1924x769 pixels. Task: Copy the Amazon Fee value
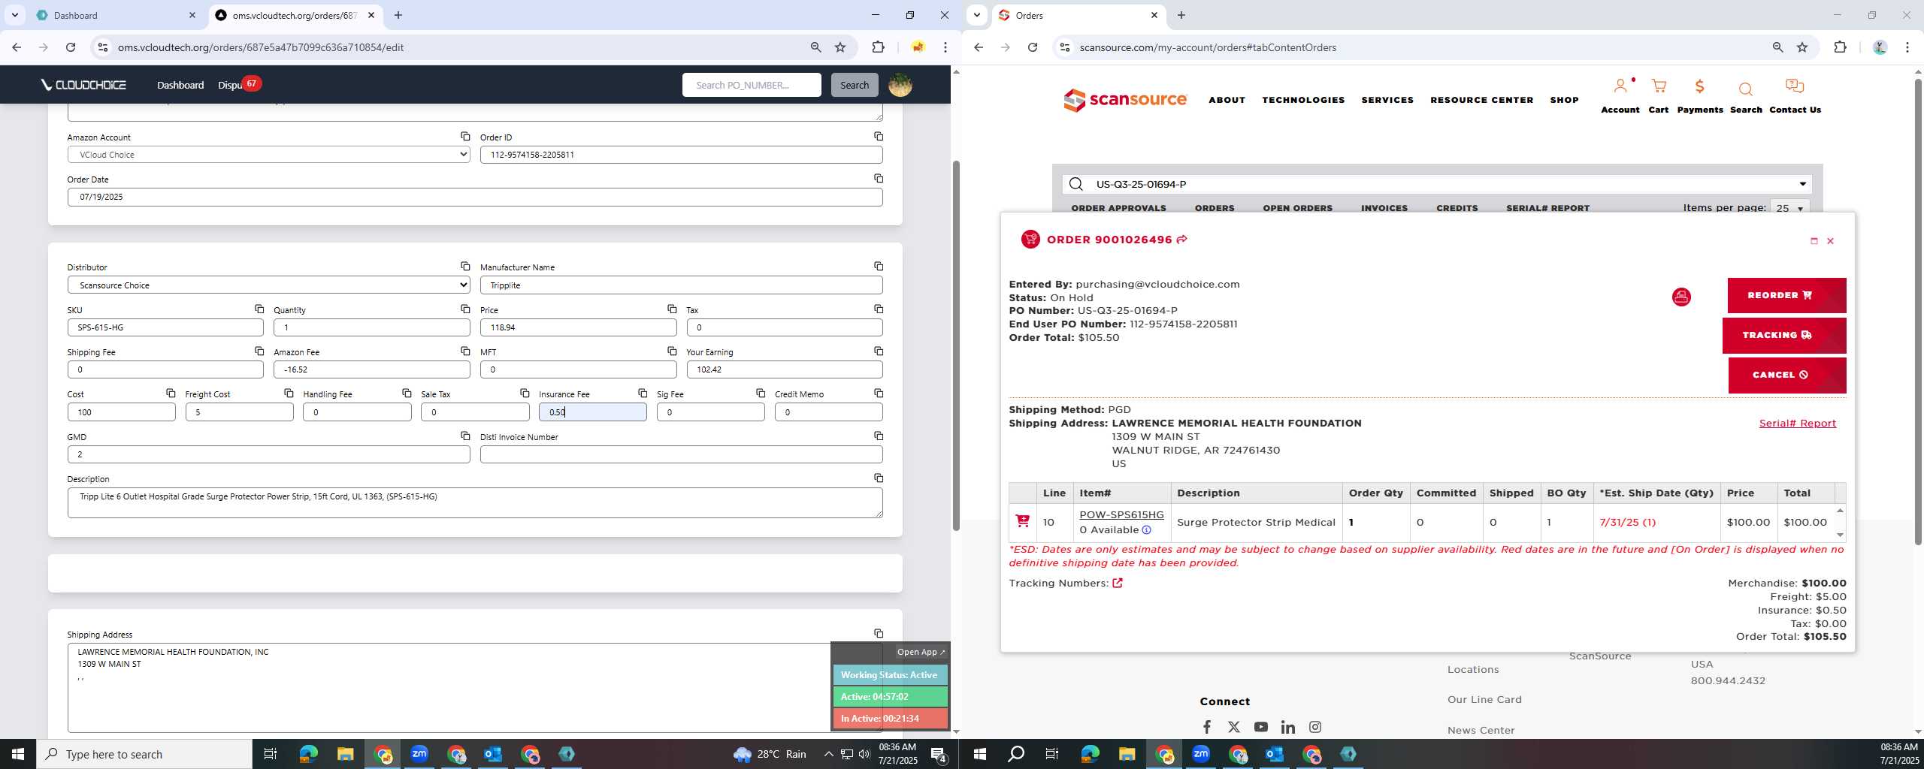465,351
